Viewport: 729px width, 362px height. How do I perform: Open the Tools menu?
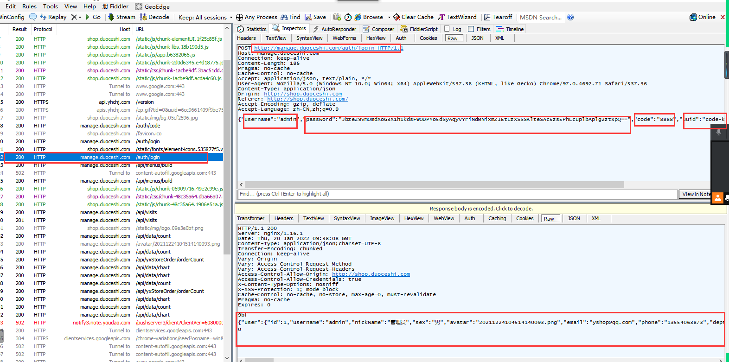coord(51,6)
